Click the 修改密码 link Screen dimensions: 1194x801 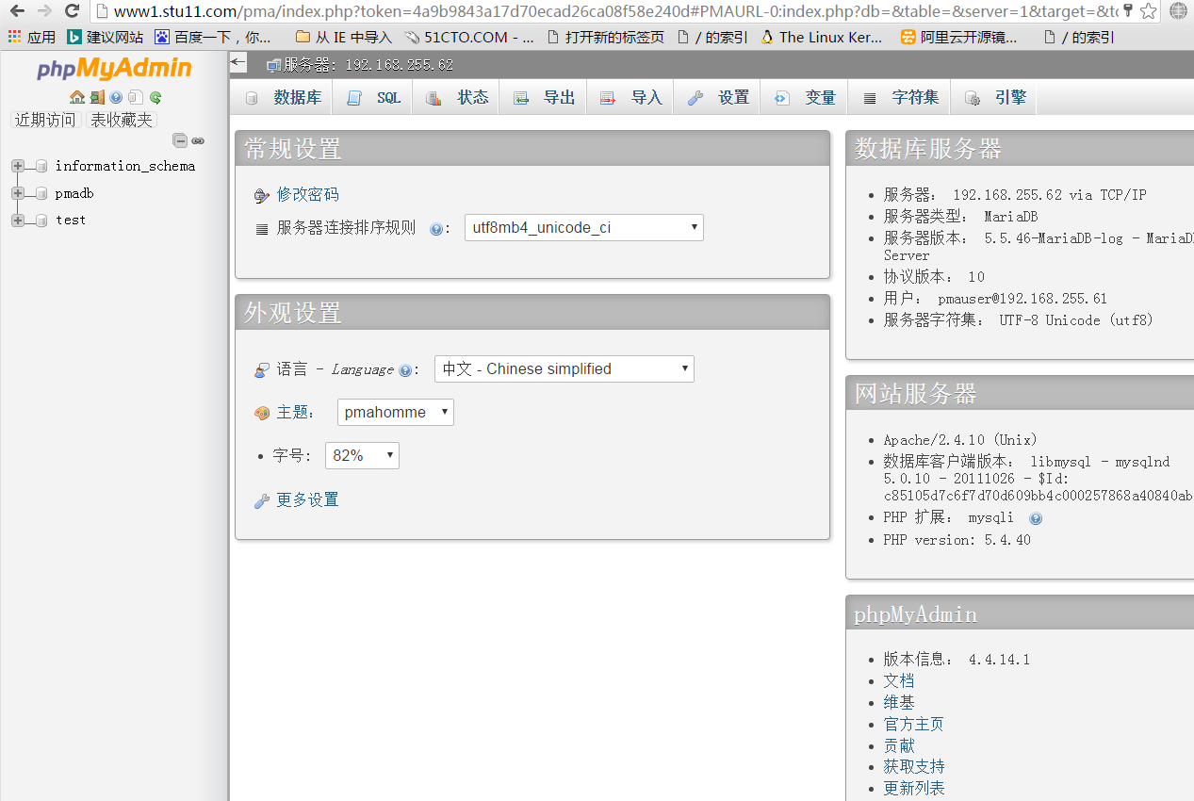coord(307,194)
